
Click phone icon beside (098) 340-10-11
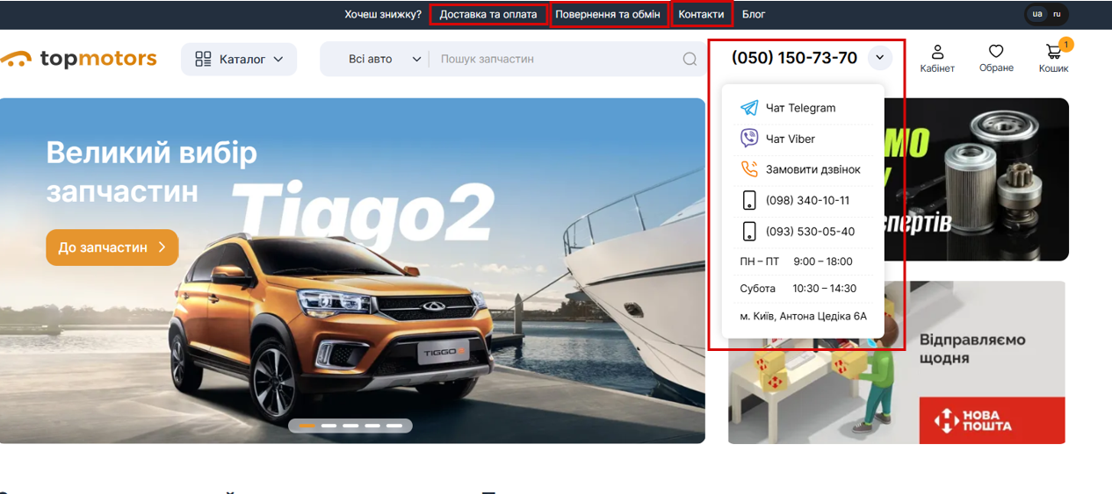click(x=749, y=200)
